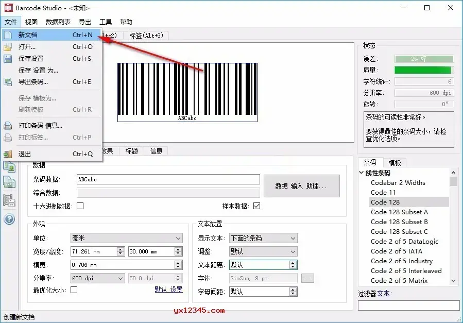Open the 数据列表 menu

[58, 22]
